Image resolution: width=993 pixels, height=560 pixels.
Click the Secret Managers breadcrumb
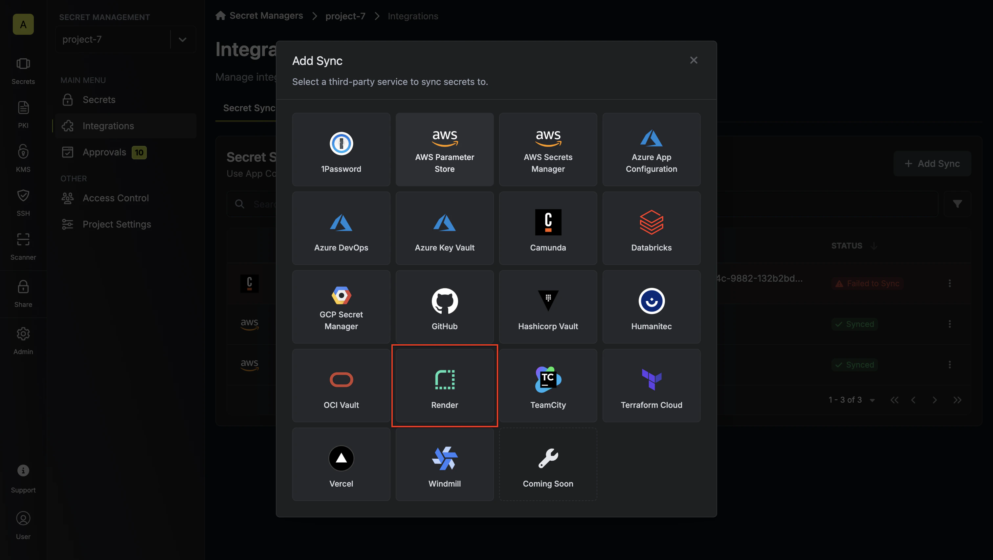pyautogui.click(x=266, y=16)
